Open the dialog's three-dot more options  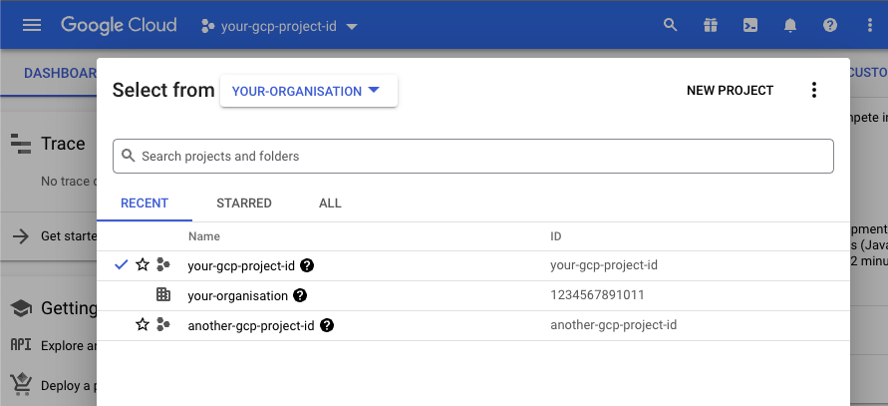814,90
